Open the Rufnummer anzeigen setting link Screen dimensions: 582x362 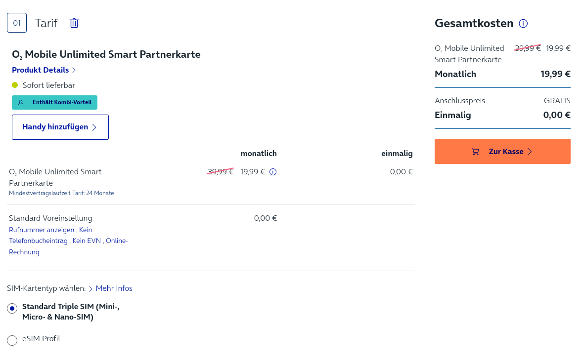[42, 230]
